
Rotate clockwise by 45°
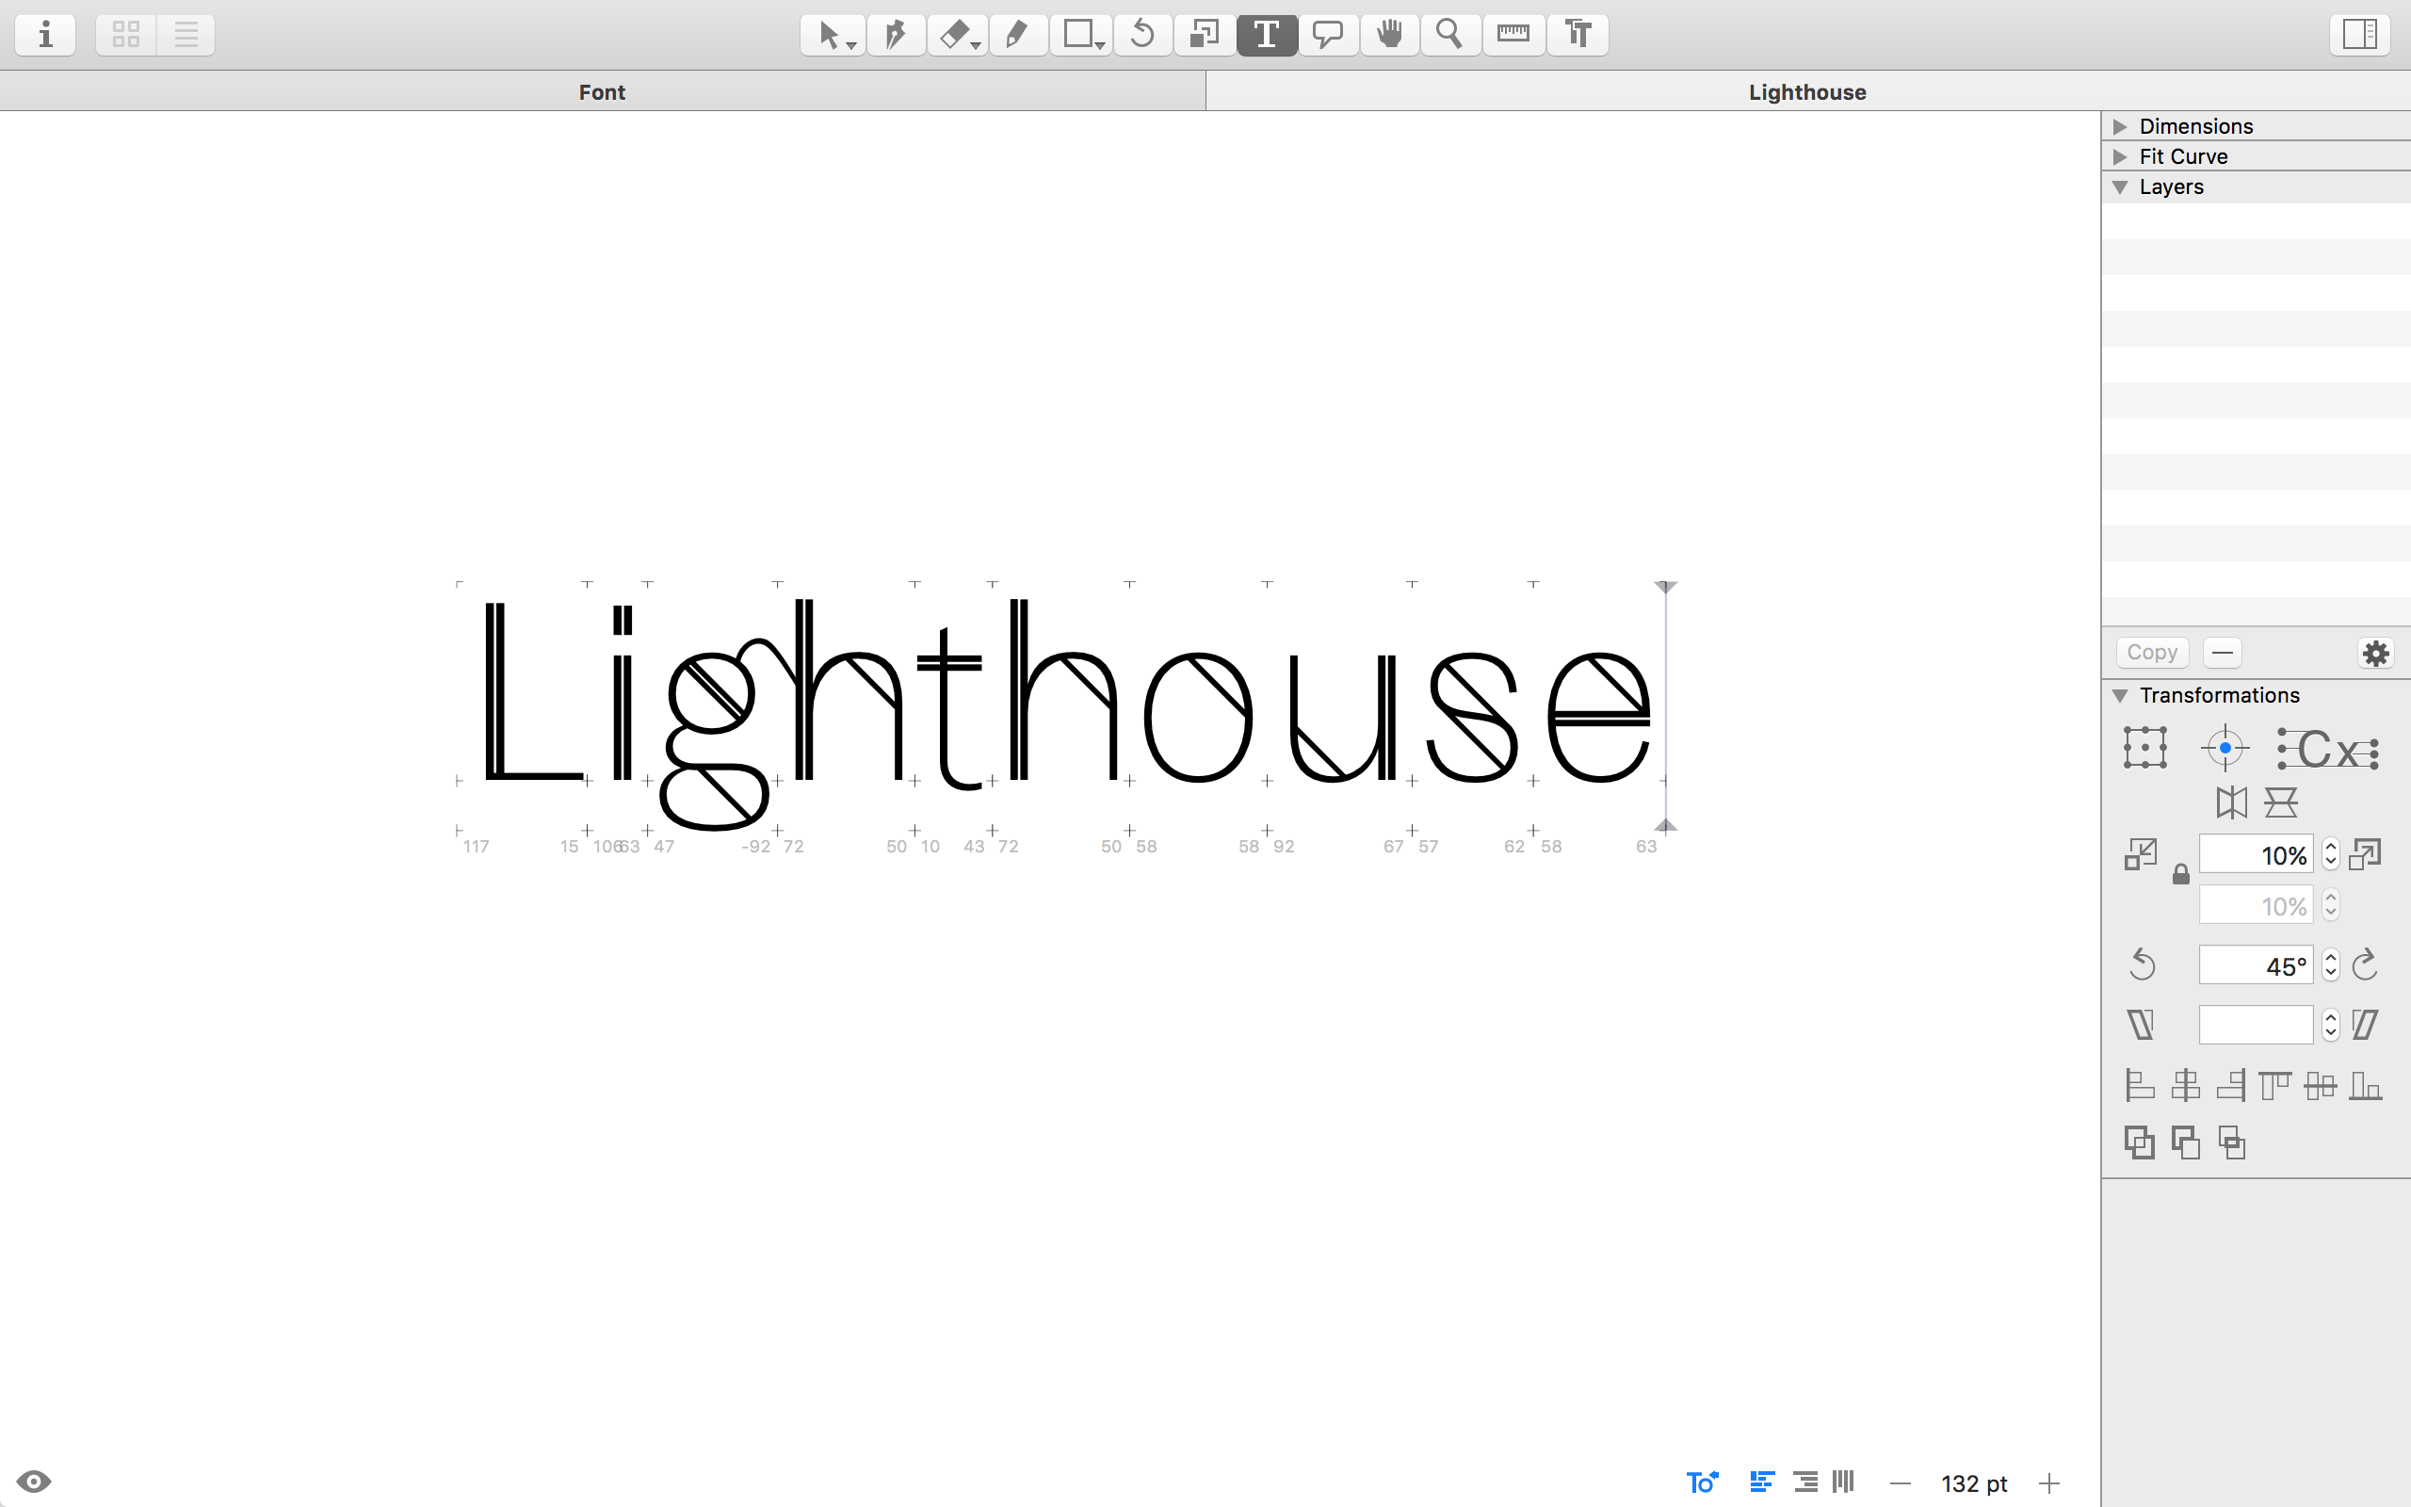pos(2365,964)
